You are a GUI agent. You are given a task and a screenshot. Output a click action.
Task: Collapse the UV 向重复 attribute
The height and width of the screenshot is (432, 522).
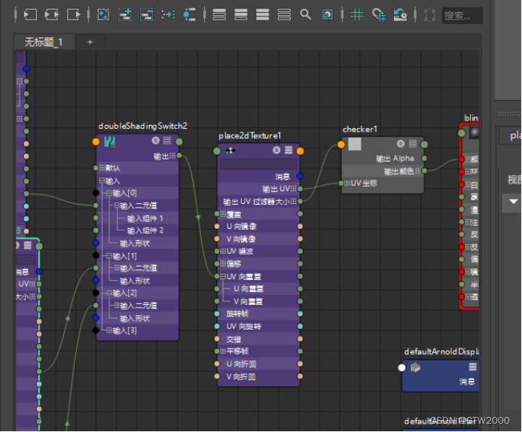(x=223, y=276)
